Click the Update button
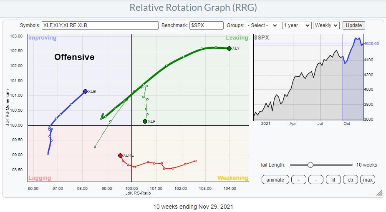386x212 pixels. coord(353,25)
